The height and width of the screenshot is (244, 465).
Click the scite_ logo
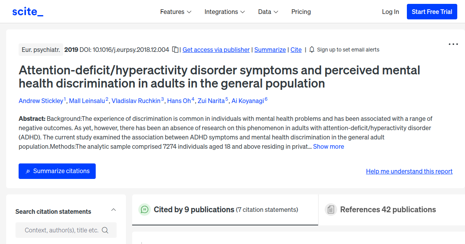(x=28, y=11)
